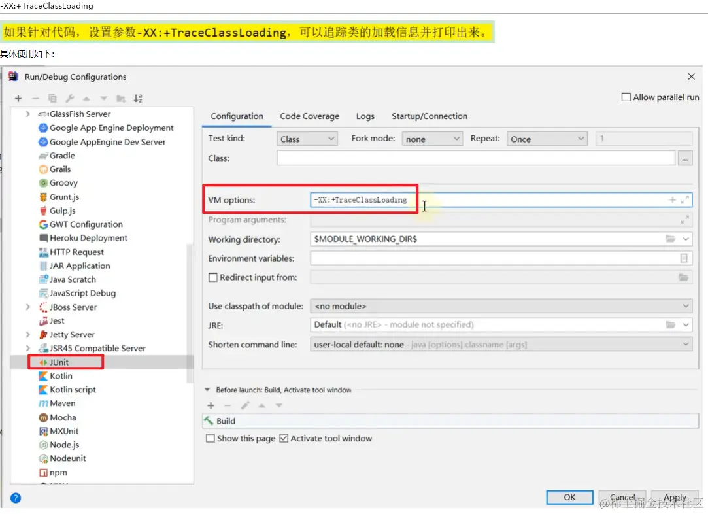Select JavaScript Debug item
The width and height of the screenshot is (708, 514).
coord(82,293)
